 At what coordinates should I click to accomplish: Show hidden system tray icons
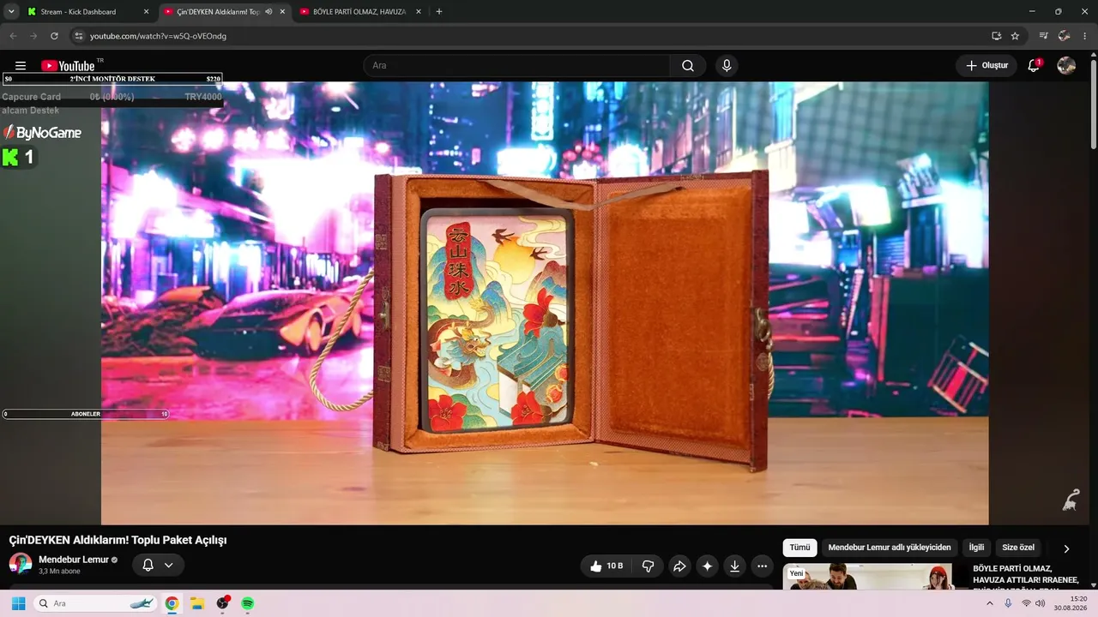(x=990, y=603)
